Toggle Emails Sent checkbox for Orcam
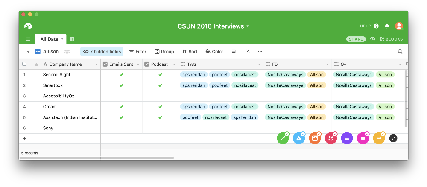 pos(121,107)
